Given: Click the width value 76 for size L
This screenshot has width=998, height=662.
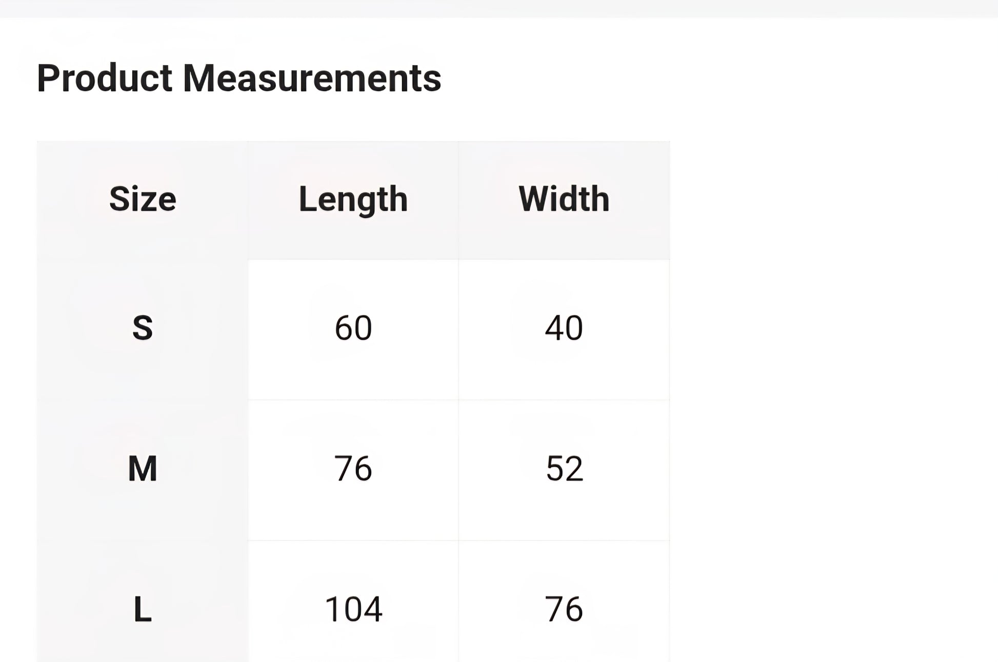Looking at the screenshot, I should pyautogui.click(x=564, y=609).
